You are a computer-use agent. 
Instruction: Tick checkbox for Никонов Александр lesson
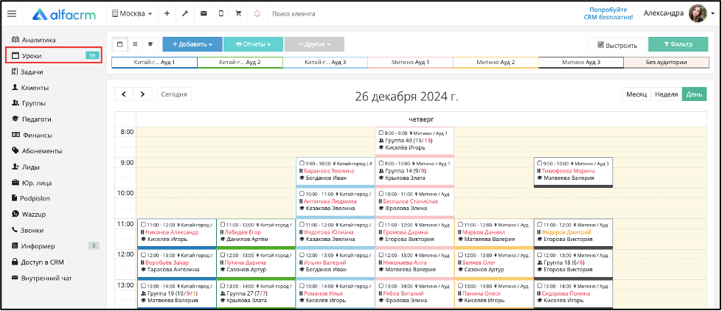click(143, 225)
